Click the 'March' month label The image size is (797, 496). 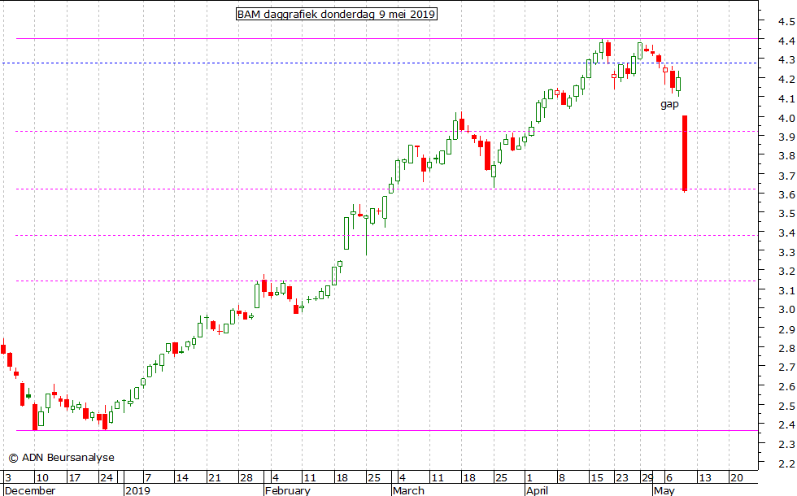pos(408,490)
